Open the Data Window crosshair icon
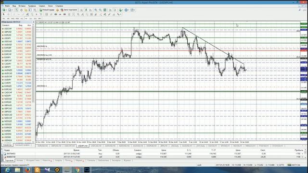The width and height of the screenshot is (308, 173). [21, 10]
